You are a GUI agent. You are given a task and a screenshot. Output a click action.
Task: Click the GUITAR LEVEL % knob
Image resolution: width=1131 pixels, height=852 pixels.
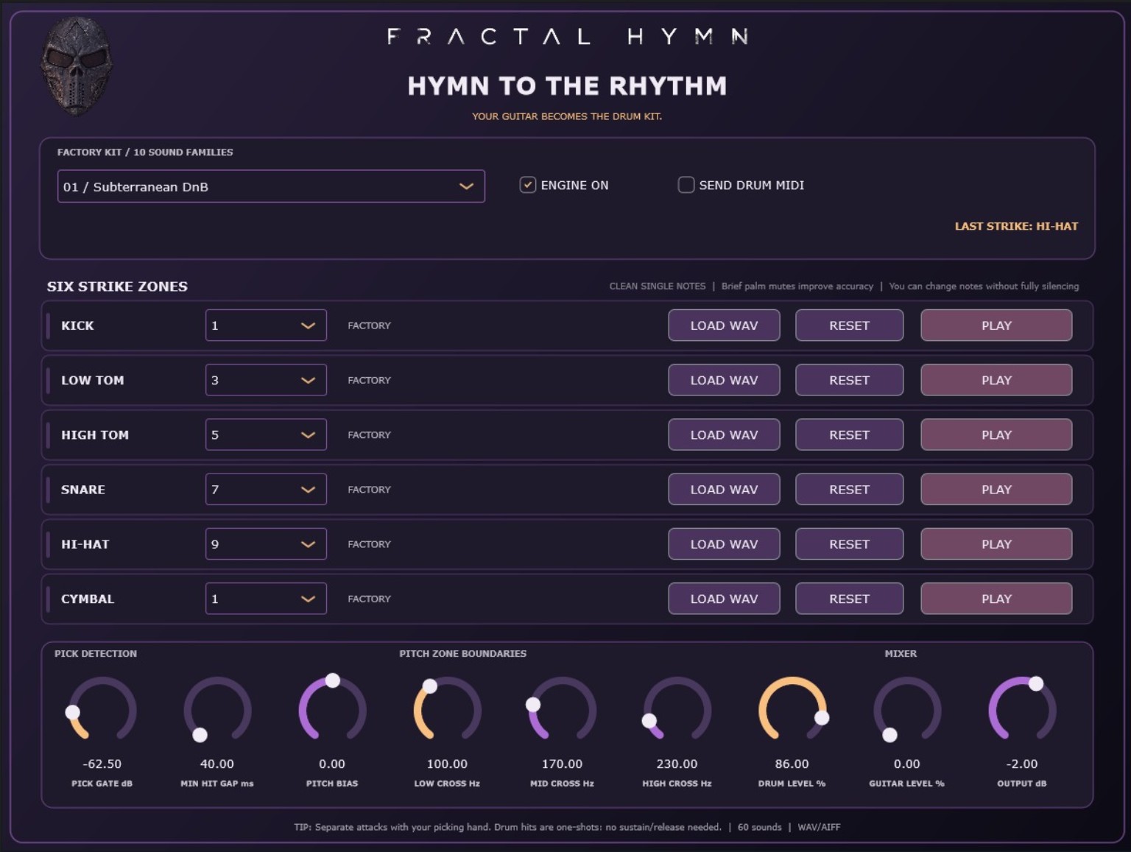tap(907, 711)
